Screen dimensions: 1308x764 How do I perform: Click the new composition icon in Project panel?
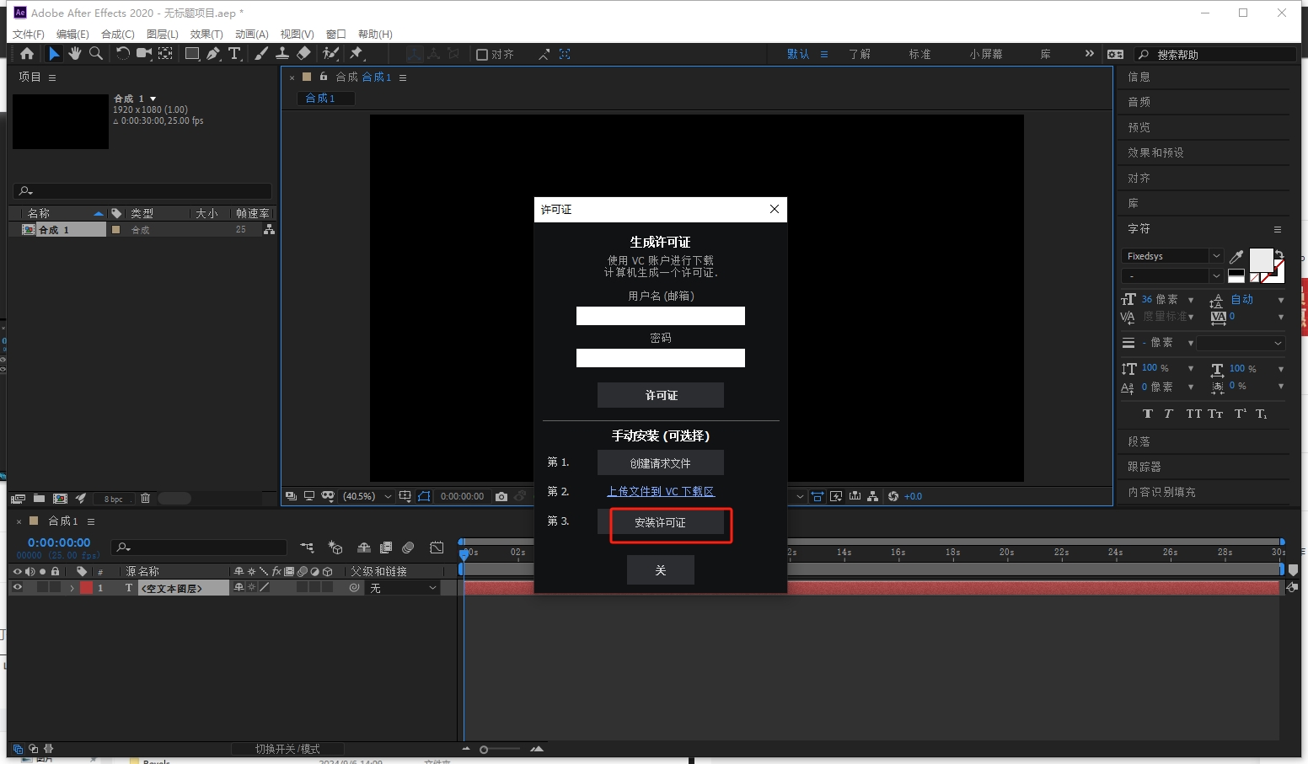(60, 499)
